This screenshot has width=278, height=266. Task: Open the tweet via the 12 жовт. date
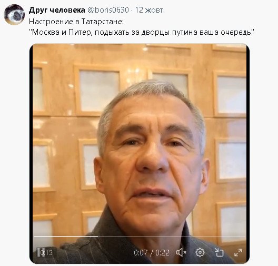pyautogui.click(x=150, y=10)
